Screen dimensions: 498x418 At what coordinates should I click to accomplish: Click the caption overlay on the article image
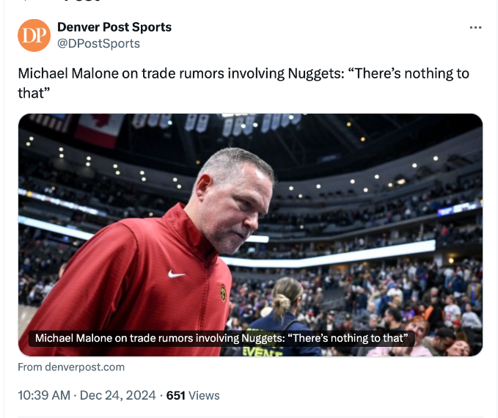(221, 338)
